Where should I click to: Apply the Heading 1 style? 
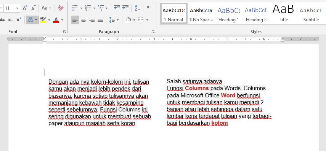(x=229, y=13)
